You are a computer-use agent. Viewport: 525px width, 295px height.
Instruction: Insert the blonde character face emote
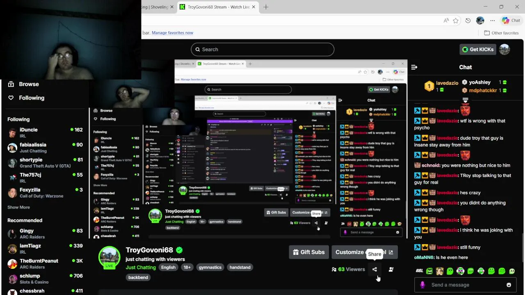point(440,271)
